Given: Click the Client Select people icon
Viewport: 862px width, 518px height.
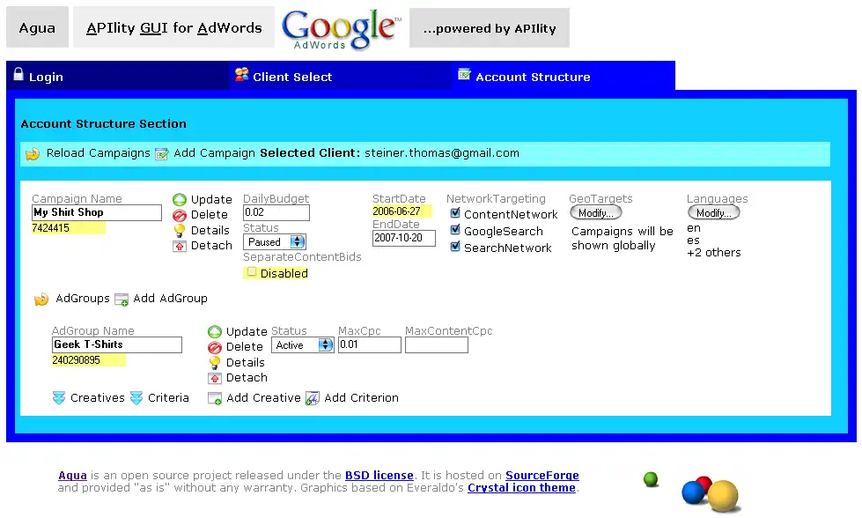Looking at the screenshot, I should coord(241,74).
